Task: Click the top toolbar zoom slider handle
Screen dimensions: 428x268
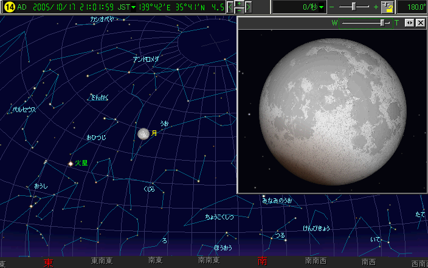Action: coord(355,7)
